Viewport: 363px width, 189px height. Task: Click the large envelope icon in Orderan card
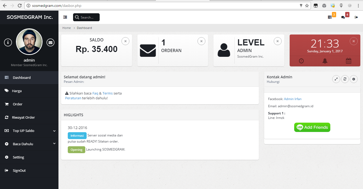(148, 50)
